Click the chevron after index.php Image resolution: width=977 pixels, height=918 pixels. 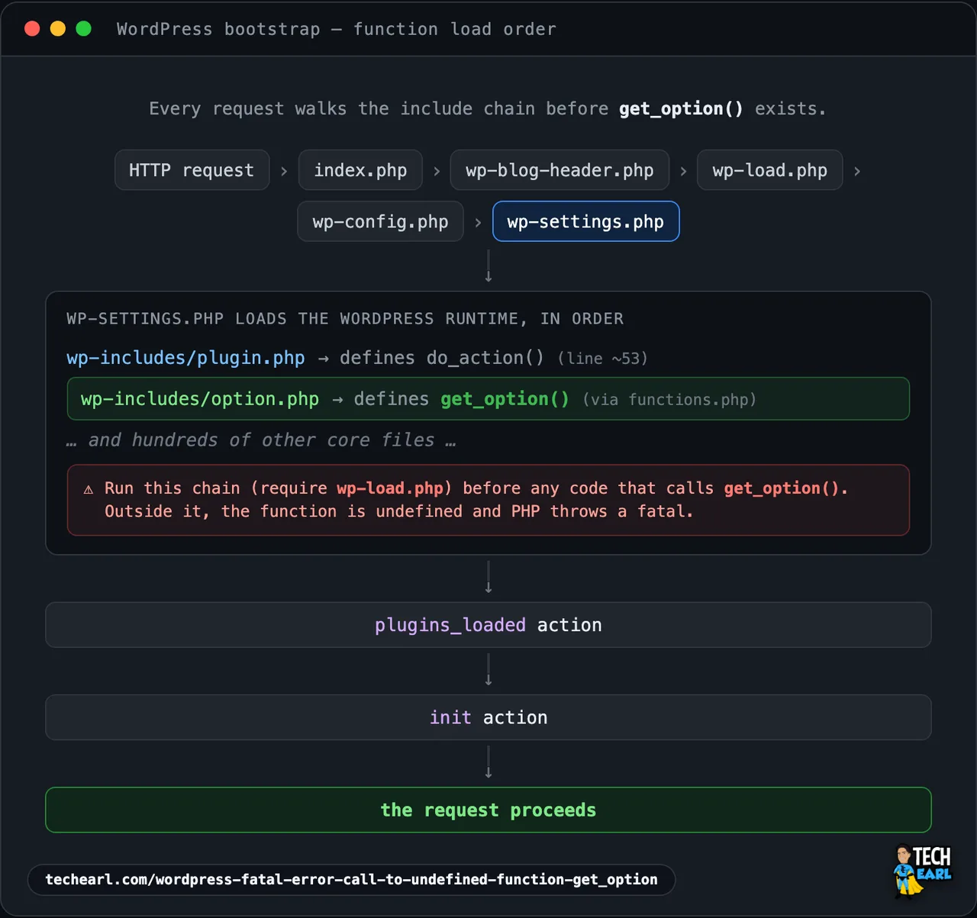[x=437, y=171]
